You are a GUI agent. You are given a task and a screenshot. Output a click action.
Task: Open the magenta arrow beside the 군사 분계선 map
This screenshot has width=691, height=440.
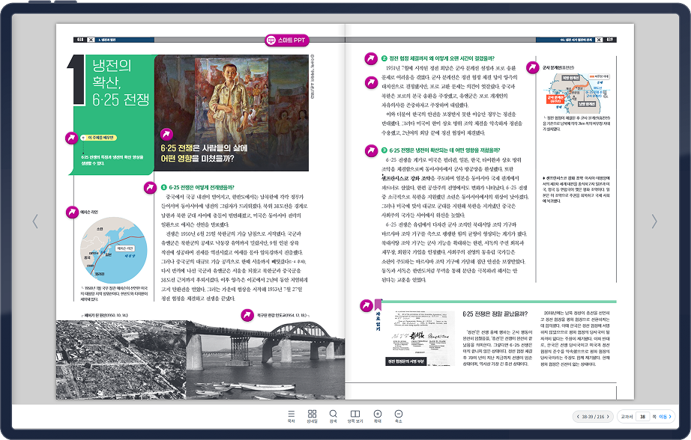pyautogui.click(x=533, y=68)
